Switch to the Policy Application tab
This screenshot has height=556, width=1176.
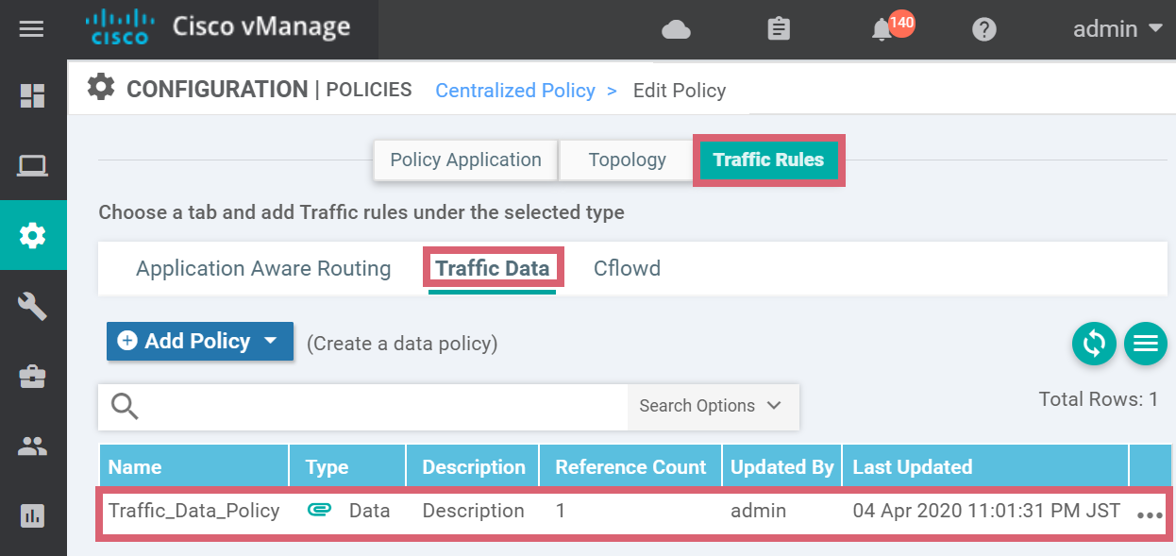tap(465, 160)
